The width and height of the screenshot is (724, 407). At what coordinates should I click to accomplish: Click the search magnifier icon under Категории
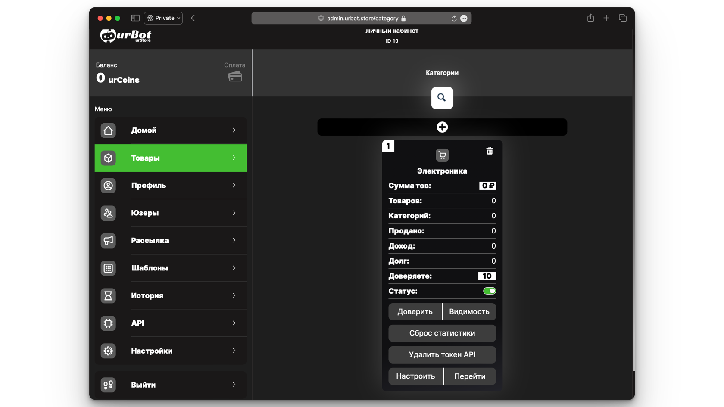tap(442, 98)
